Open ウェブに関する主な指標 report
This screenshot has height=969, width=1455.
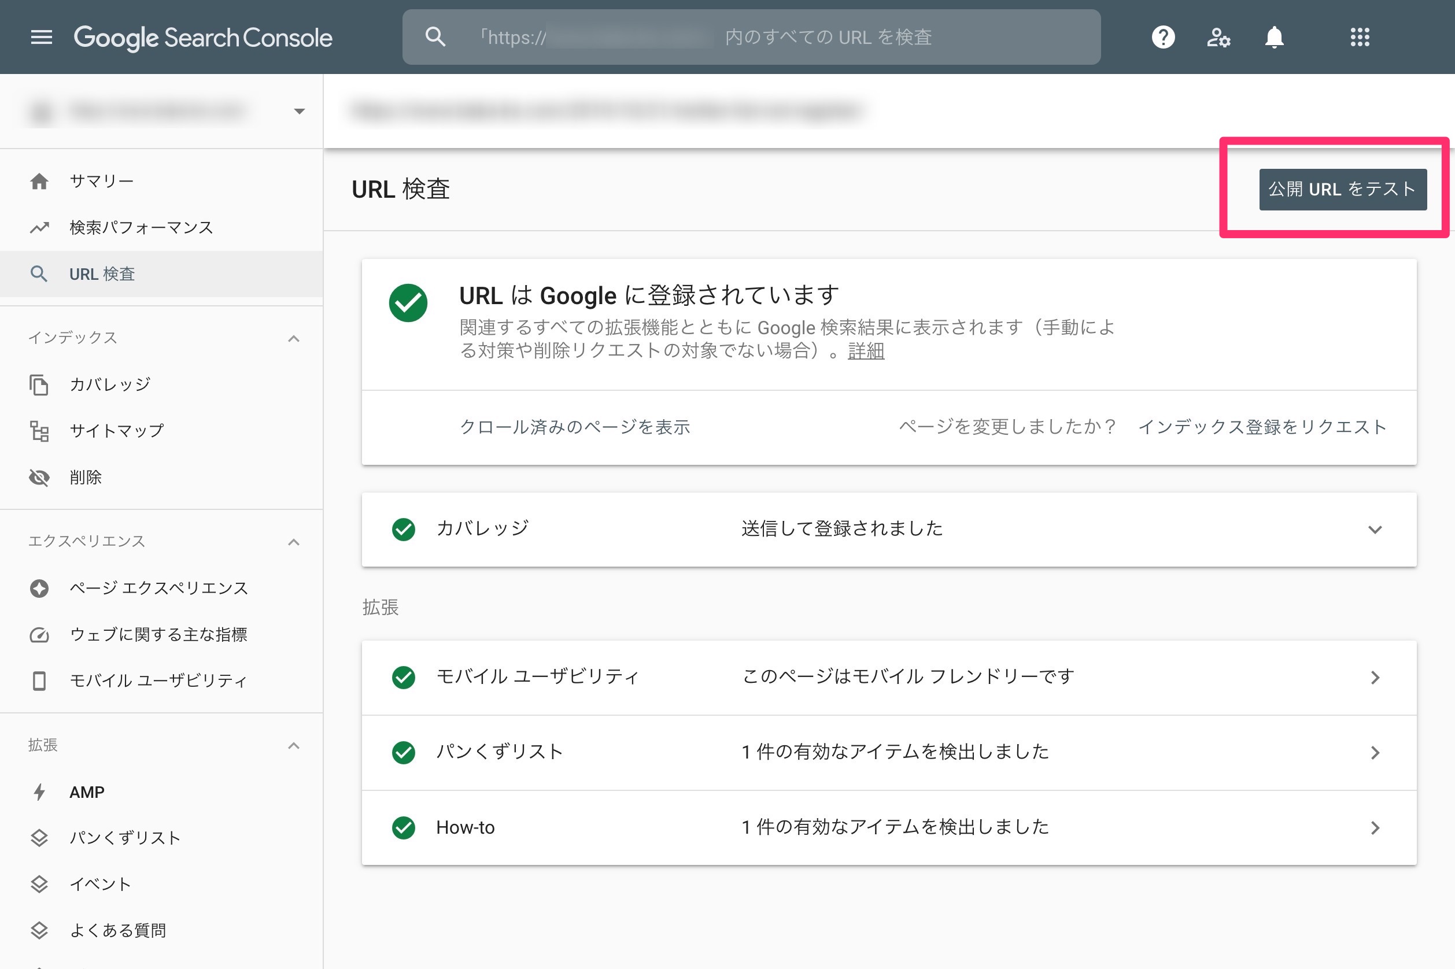[161, 634]
